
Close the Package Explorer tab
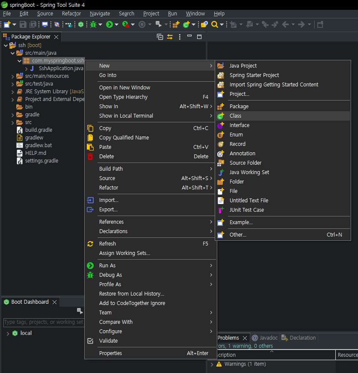pyautogui.click(x=56, y=37)
